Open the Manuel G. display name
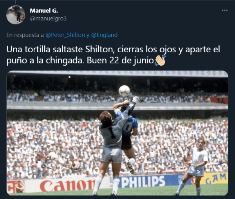This screenshot has width=235, height=199. coord(44,11)
